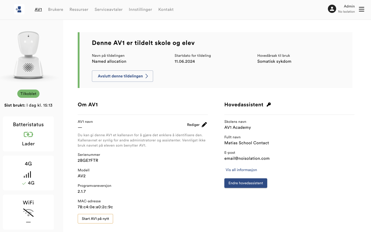
Task: Click Endre hovedassistent button
Action: pos(246,183)
